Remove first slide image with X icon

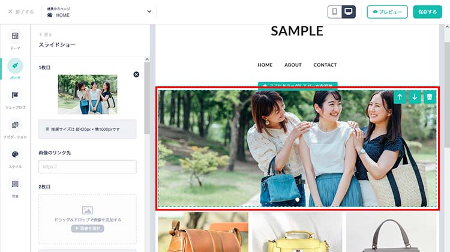[136, 74]
